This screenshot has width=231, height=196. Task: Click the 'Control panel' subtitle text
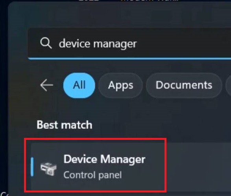pyautogui.click(x=92, y=175)
